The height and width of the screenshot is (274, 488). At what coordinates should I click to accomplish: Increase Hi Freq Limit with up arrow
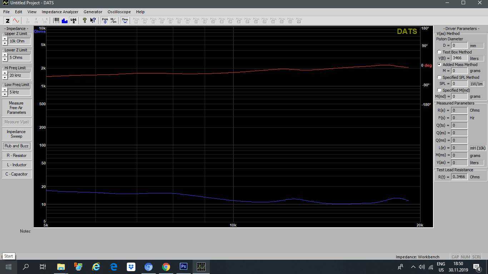coord(5,73)
